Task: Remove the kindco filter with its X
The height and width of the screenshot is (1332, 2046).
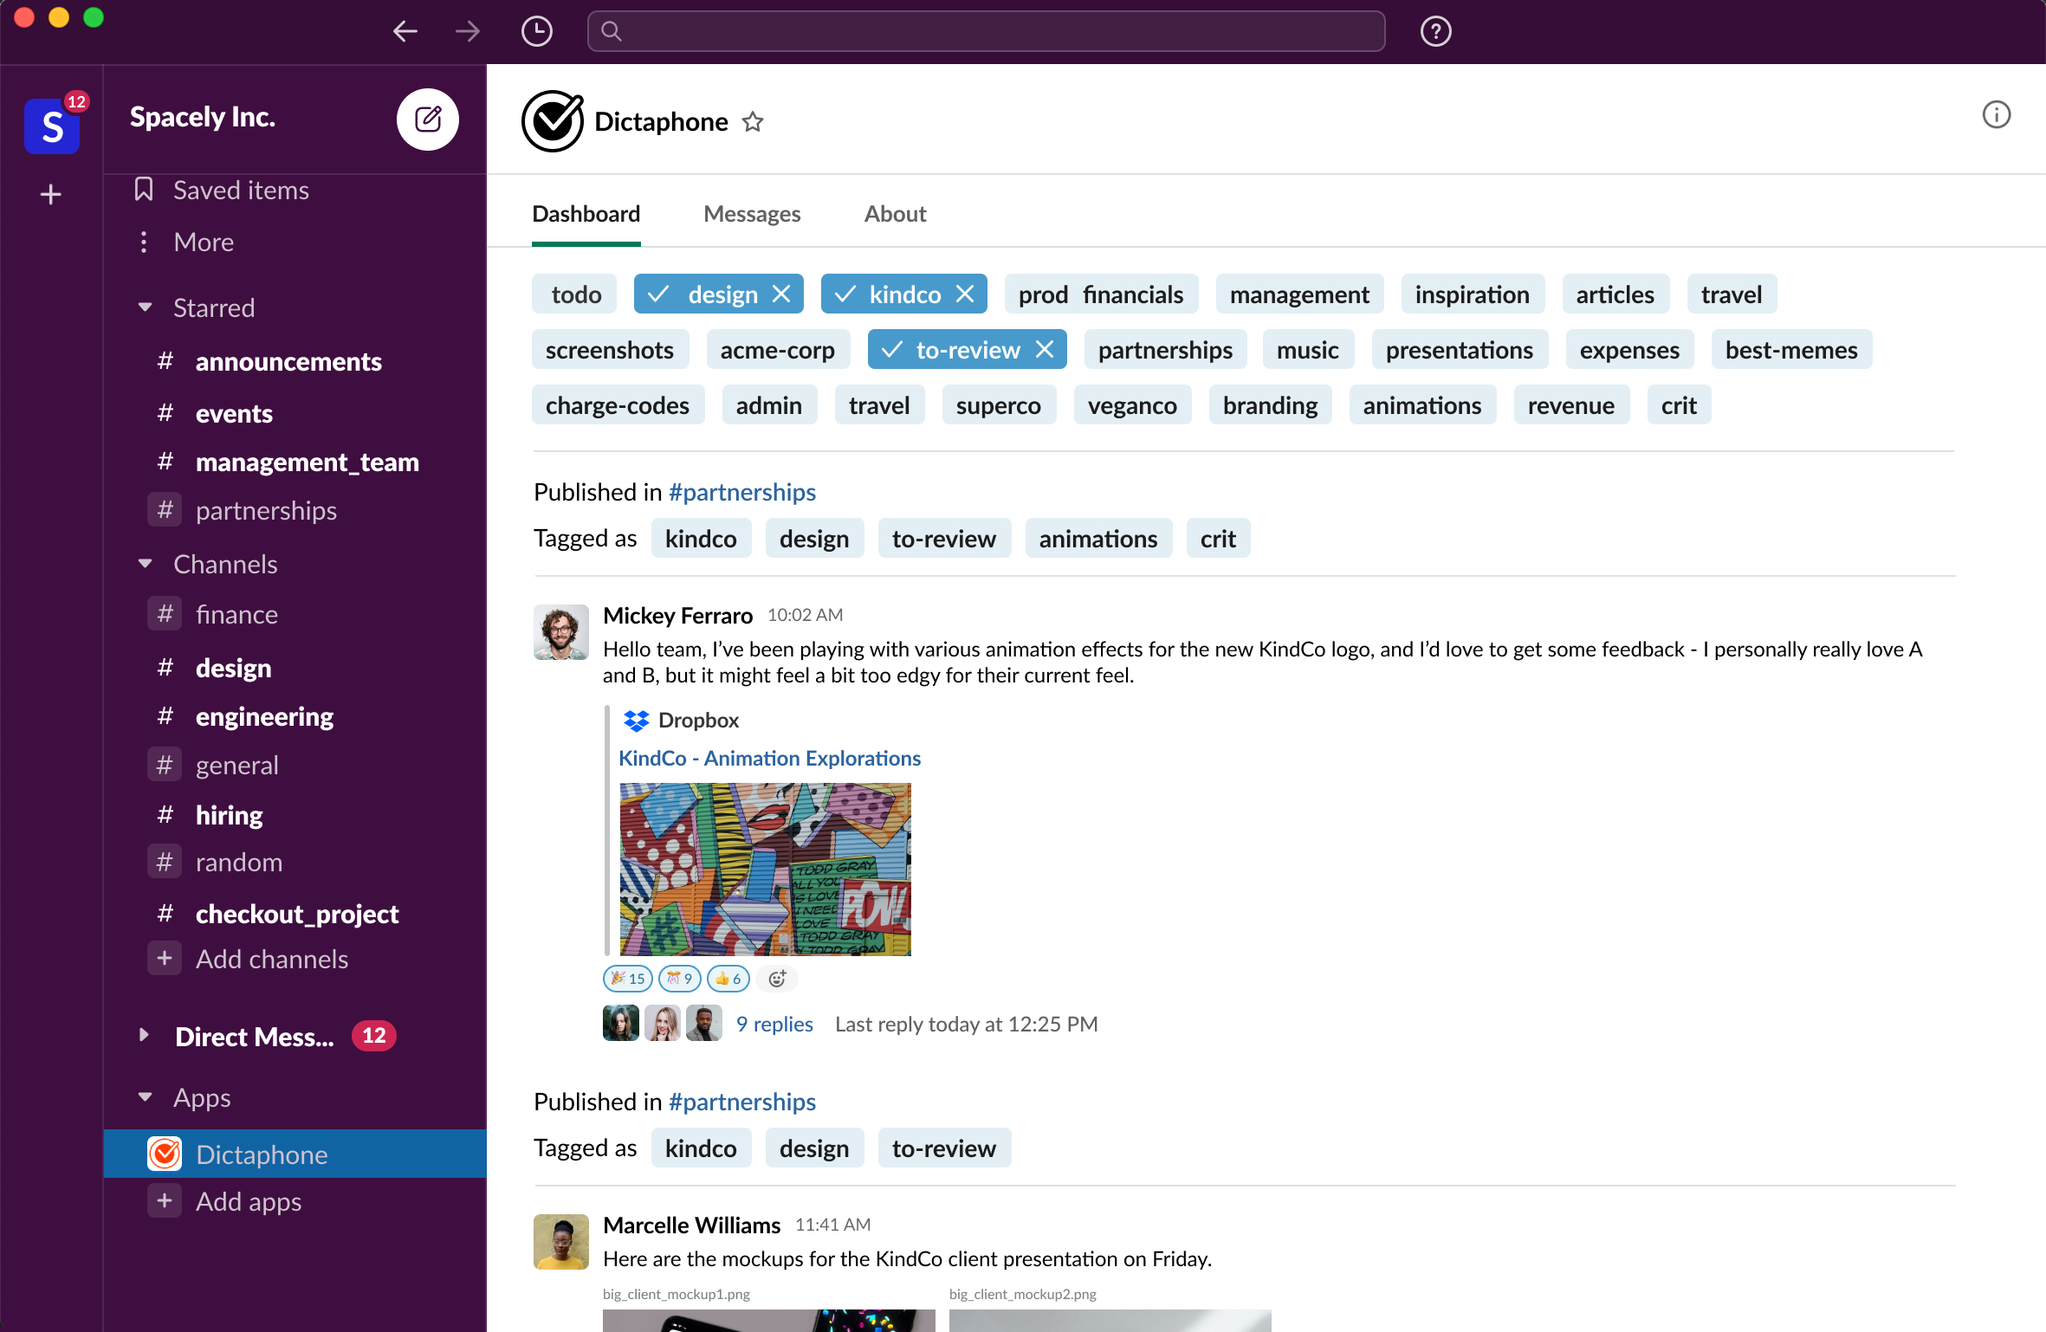Action: click(x=965, y=294)
